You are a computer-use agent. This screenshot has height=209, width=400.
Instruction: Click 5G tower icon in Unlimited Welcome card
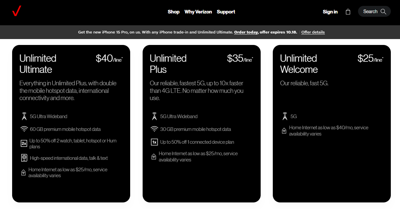coord(285,116)
